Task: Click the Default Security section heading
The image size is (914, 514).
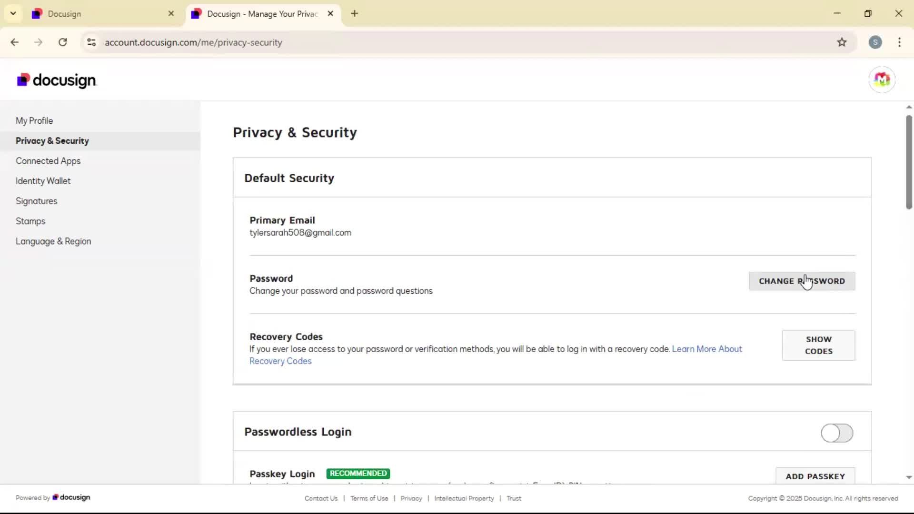Action: pos(289,178)
